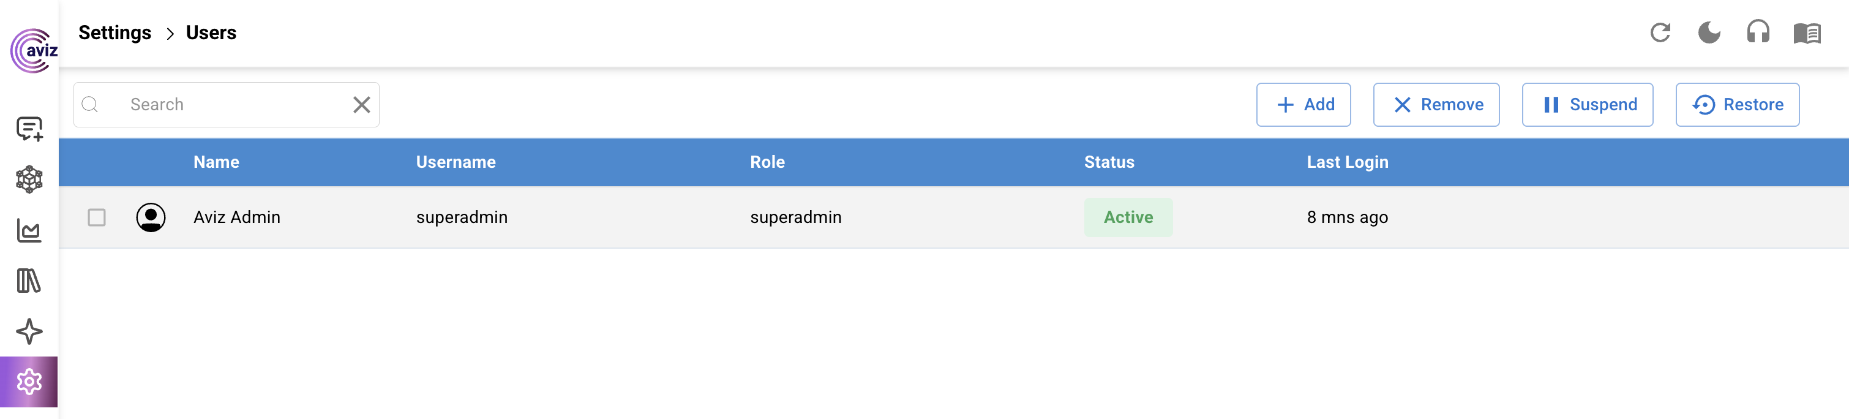Click the Aviz Admin user avatar
Viewport: 1849px width, 419px height.
(x=151, y=217)
